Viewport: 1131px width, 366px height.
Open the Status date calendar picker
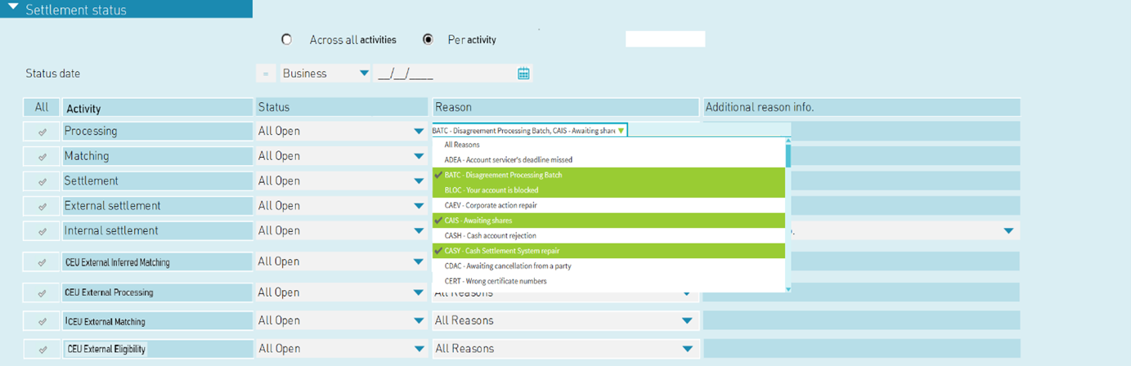pos(523,74)
